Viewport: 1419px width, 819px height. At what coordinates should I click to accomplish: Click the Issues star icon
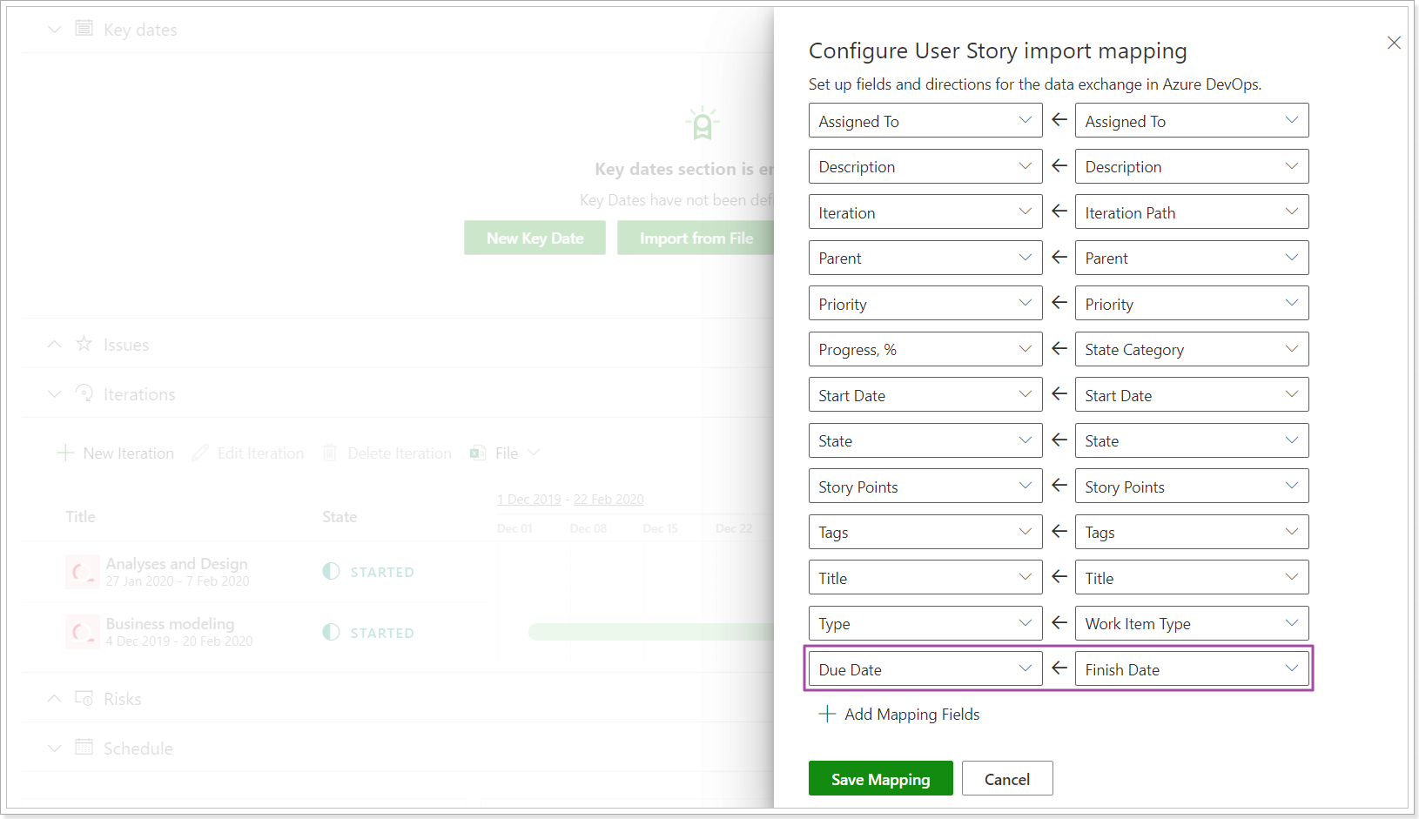click(x=84, y=345)
